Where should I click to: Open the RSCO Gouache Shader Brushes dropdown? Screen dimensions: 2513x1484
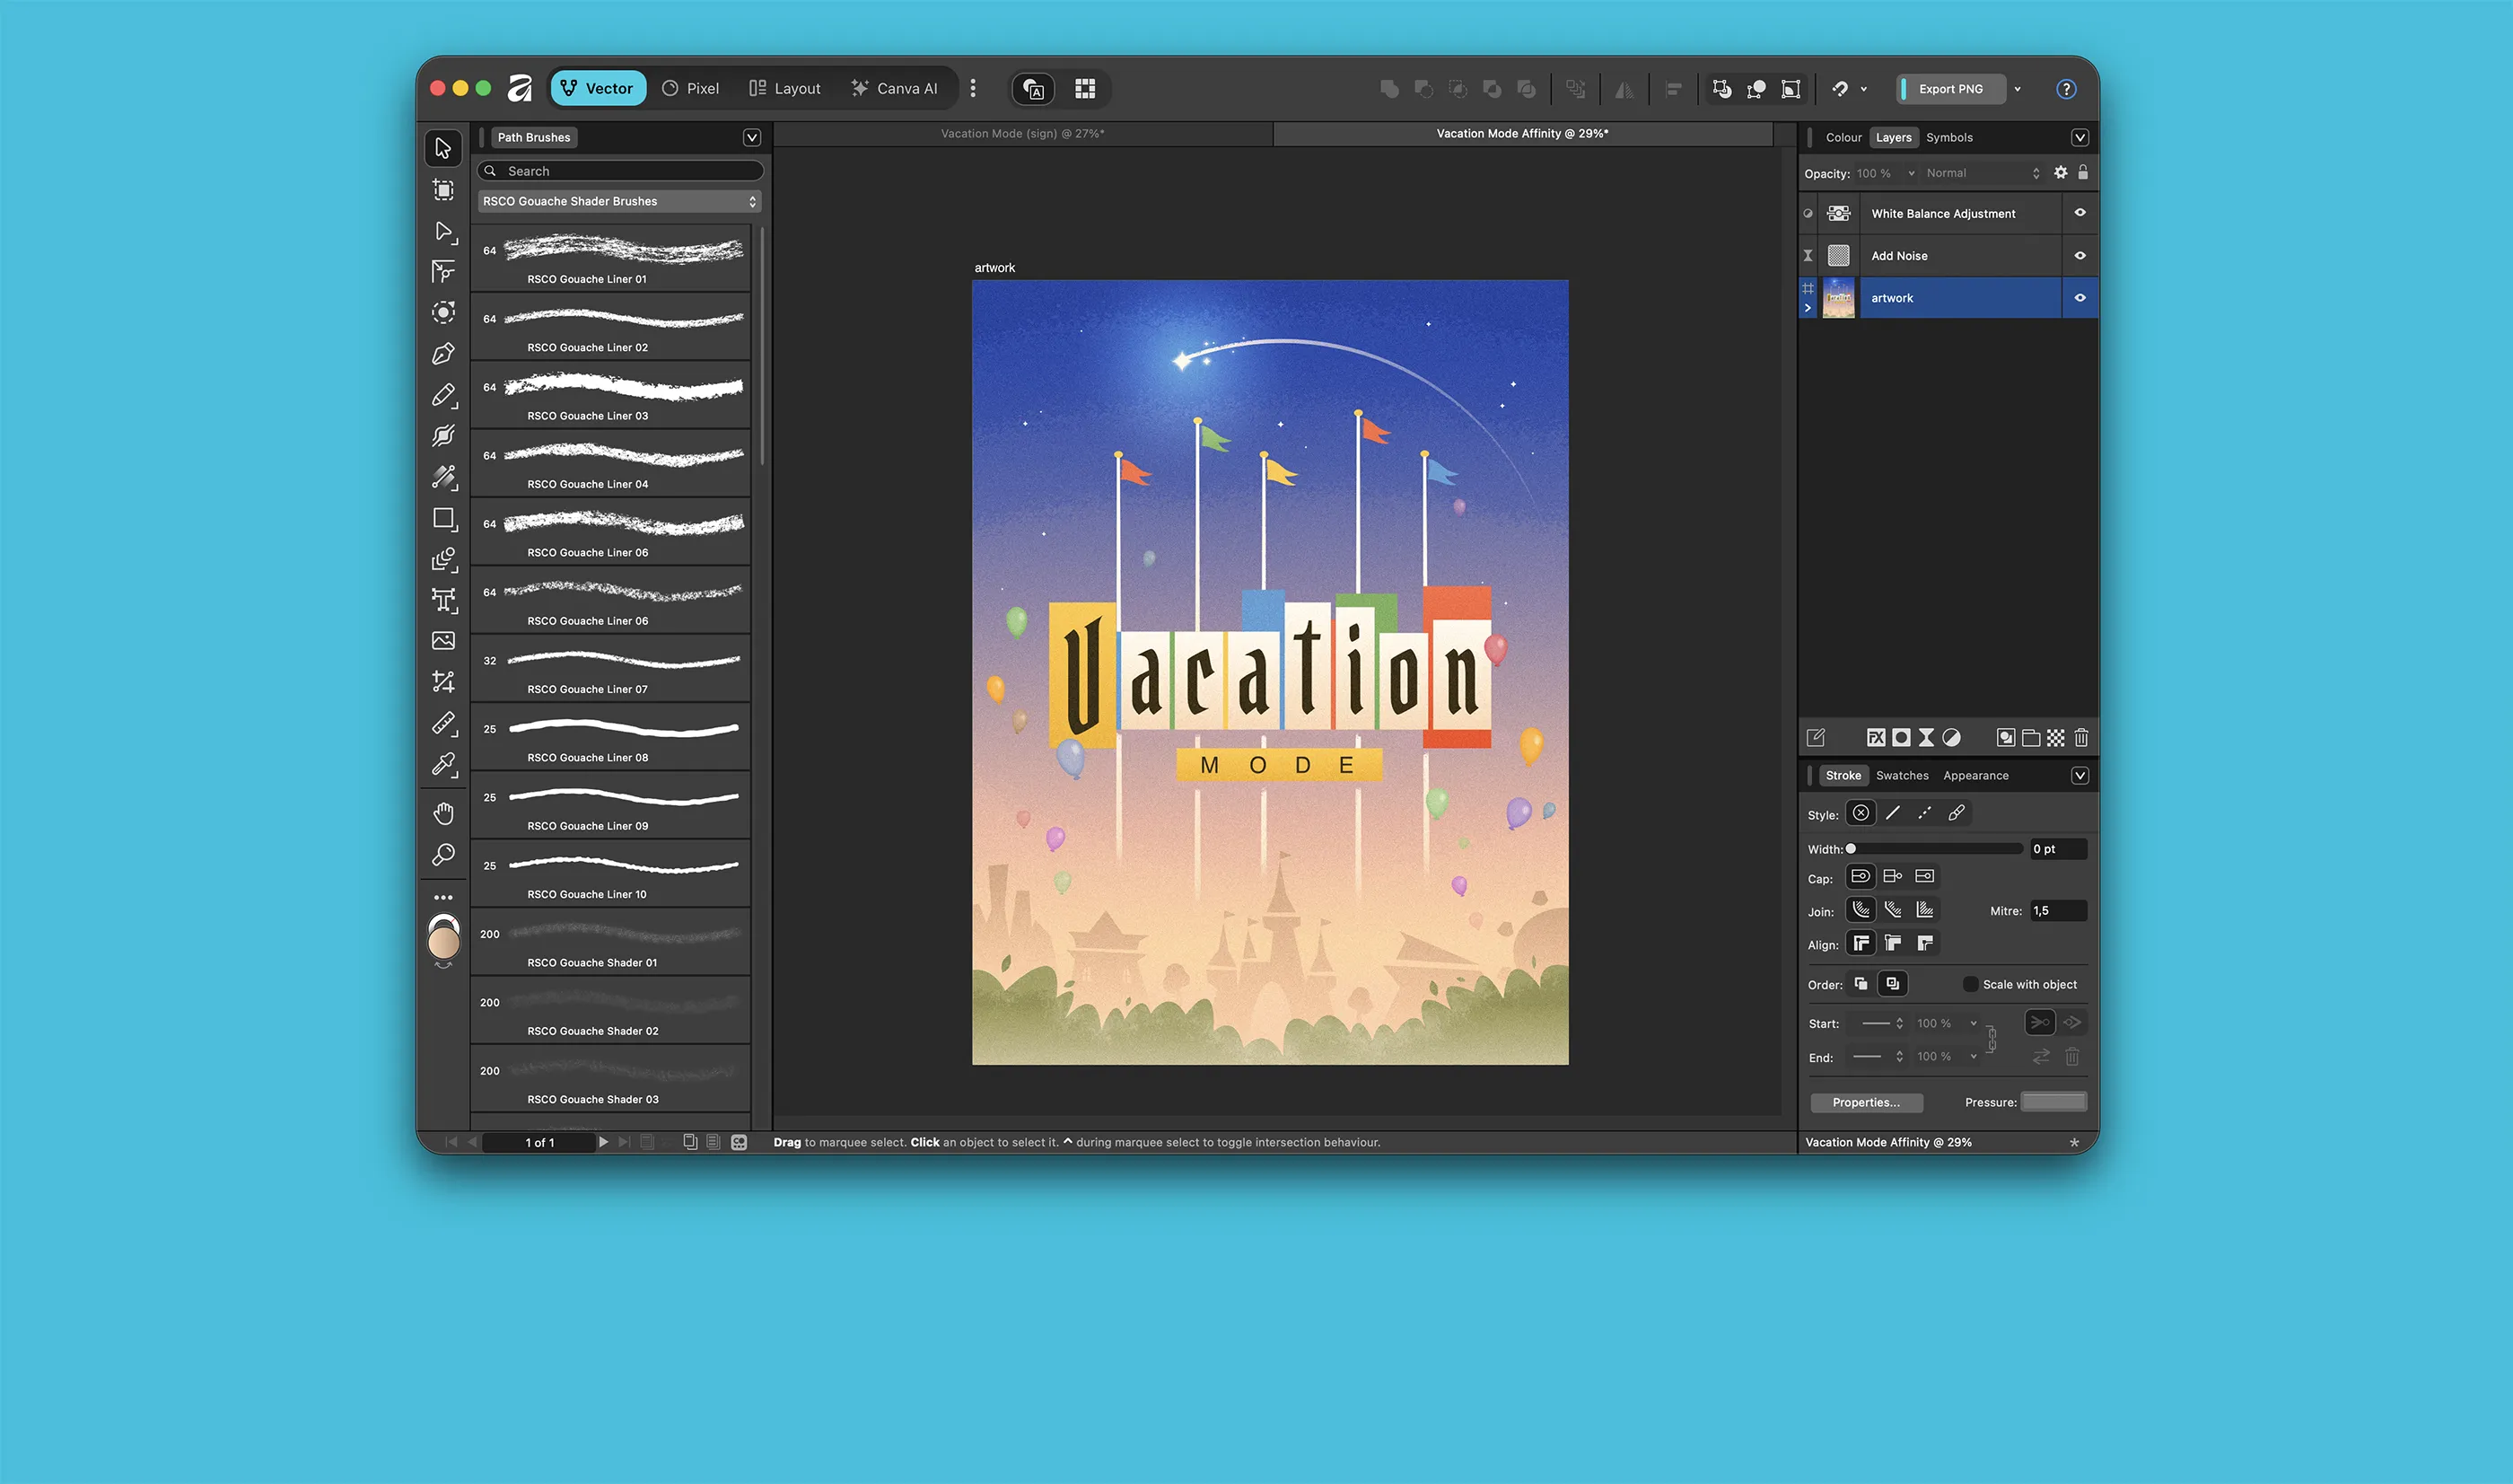tap(620, 201)
